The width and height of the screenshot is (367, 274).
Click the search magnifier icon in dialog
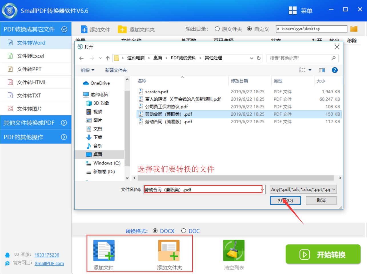point(333,58)
